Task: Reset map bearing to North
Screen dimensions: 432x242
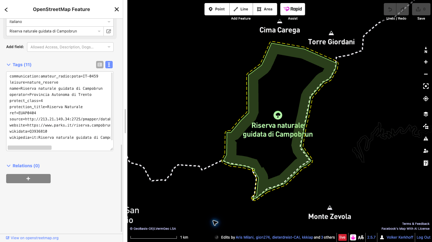Action: point(426,50)
